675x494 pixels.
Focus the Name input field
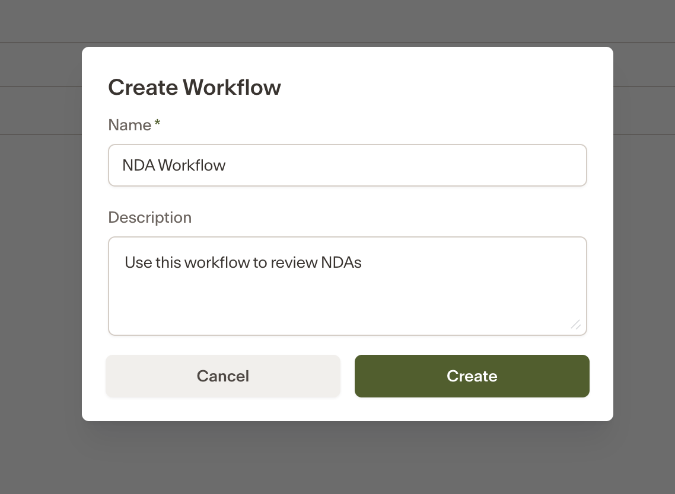pos(348,165)
